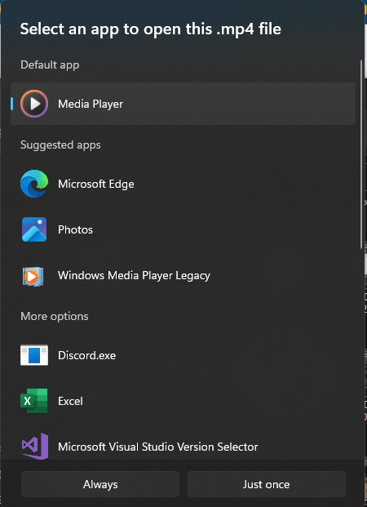Select the Photos text label
This screenshot has width=367, height=507.
(75, 229)
